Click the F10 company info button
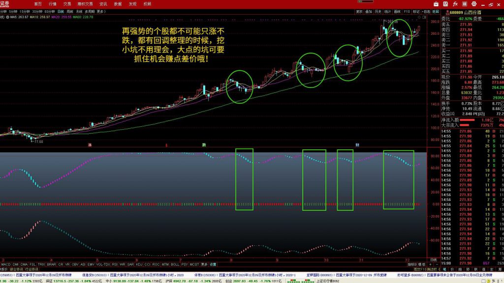 tap(407, 11)
